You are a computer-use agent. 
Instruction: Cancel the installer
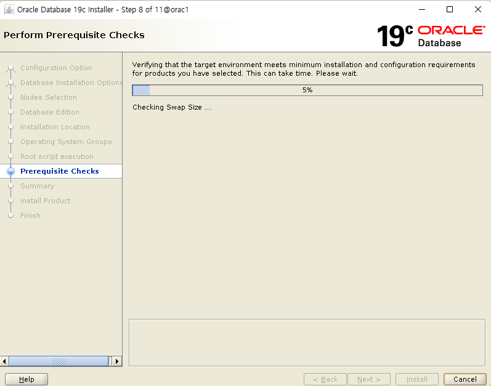coord(465,379)
